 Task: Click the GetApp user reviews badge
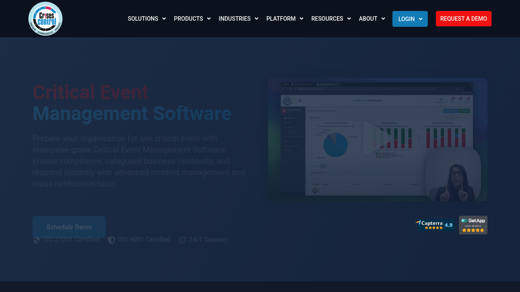click(473, 225)
